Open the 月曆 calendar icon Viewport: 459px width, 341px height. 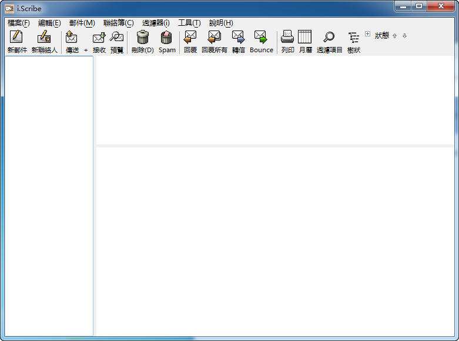point(305,37)
